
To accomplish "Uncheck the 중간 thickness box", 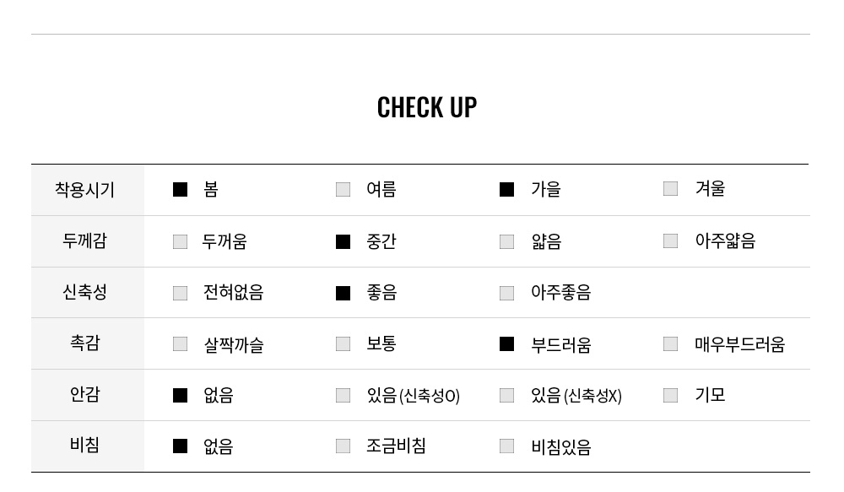I will coord(343,241).
